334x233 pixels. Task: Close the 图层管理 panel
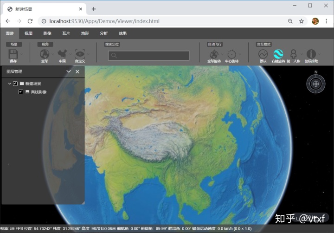[77, 71]
